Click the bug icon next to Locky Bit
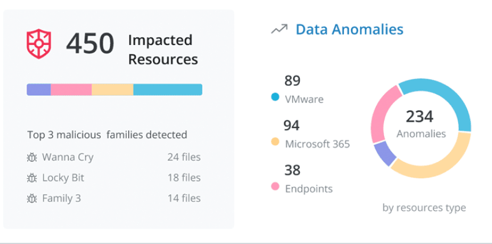Image resolution: width=492 pixels, height=244 pixels. (33, 178)
